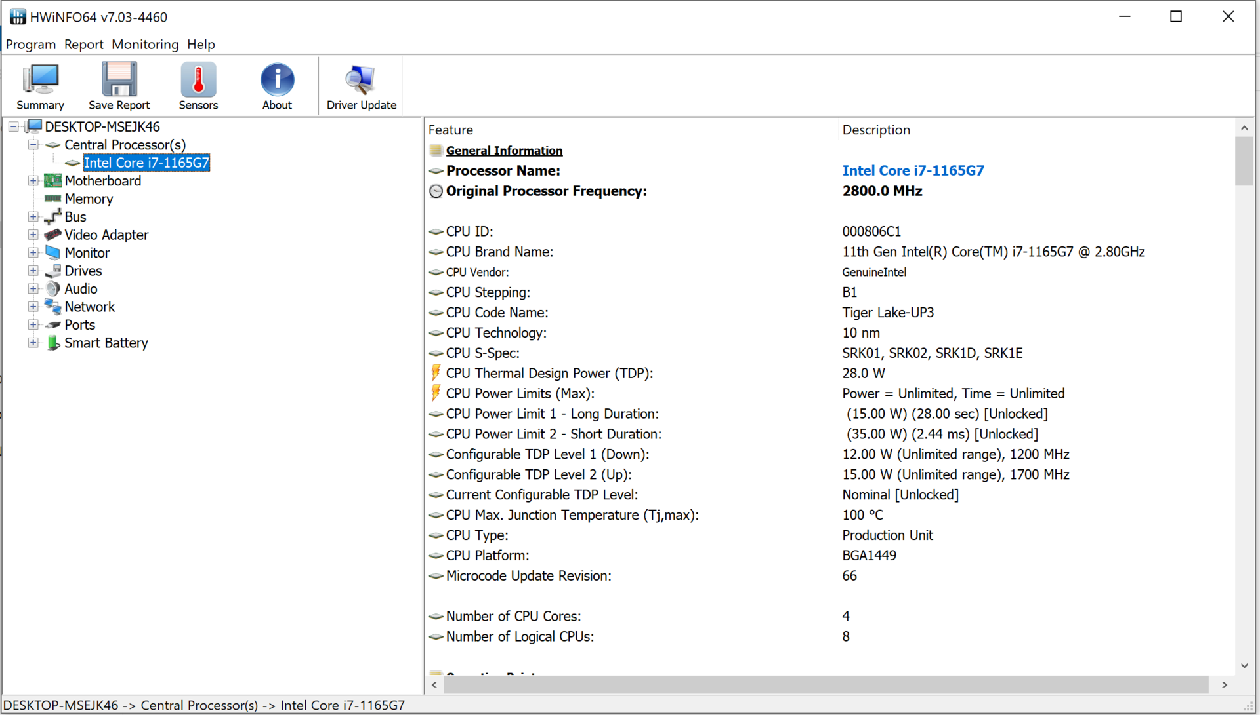
Task: Click the Feature column header
Action: pos(451,130)
